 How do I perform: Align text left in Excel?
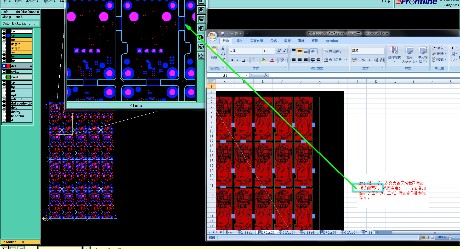tap(293, 60)
